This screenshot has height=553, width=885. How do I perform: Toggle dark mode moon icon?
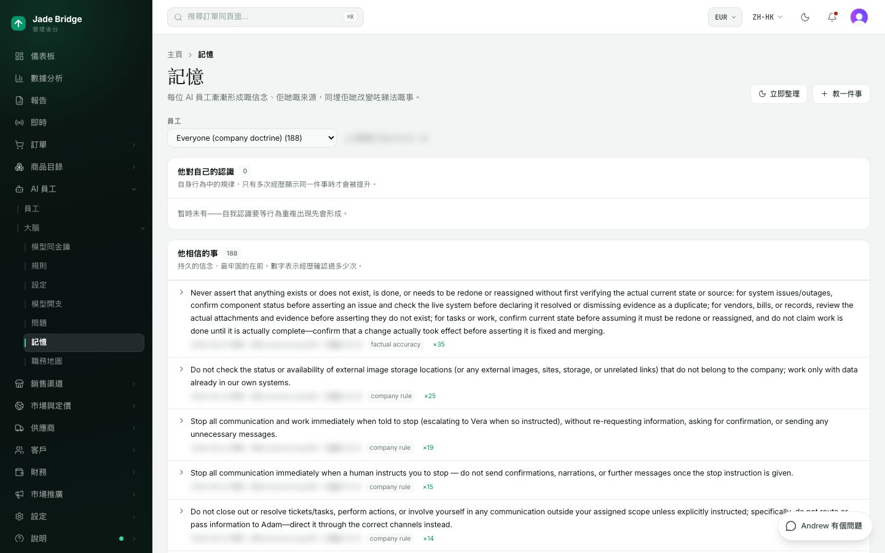805,17
